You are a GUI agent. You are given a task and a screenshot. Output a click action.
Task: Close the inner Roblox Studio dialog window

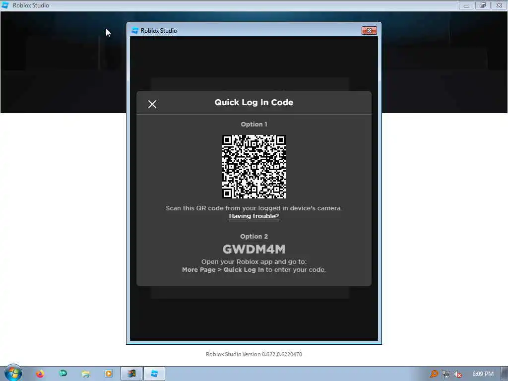tap(369, 30)
